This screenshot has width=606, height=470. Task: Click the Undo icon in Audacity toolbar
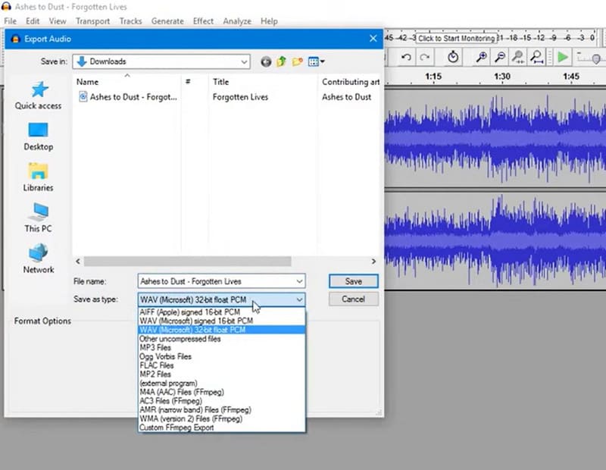(405, 58)
